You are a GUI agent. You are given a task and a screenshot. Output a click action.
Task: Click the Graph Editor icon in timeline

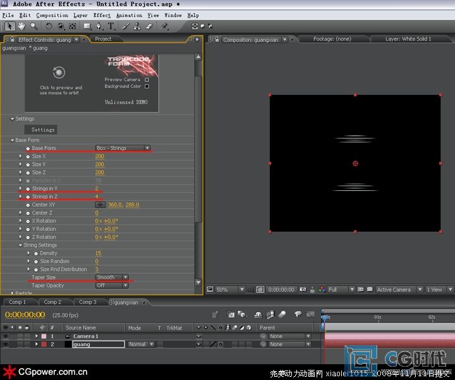coord(310,314)
